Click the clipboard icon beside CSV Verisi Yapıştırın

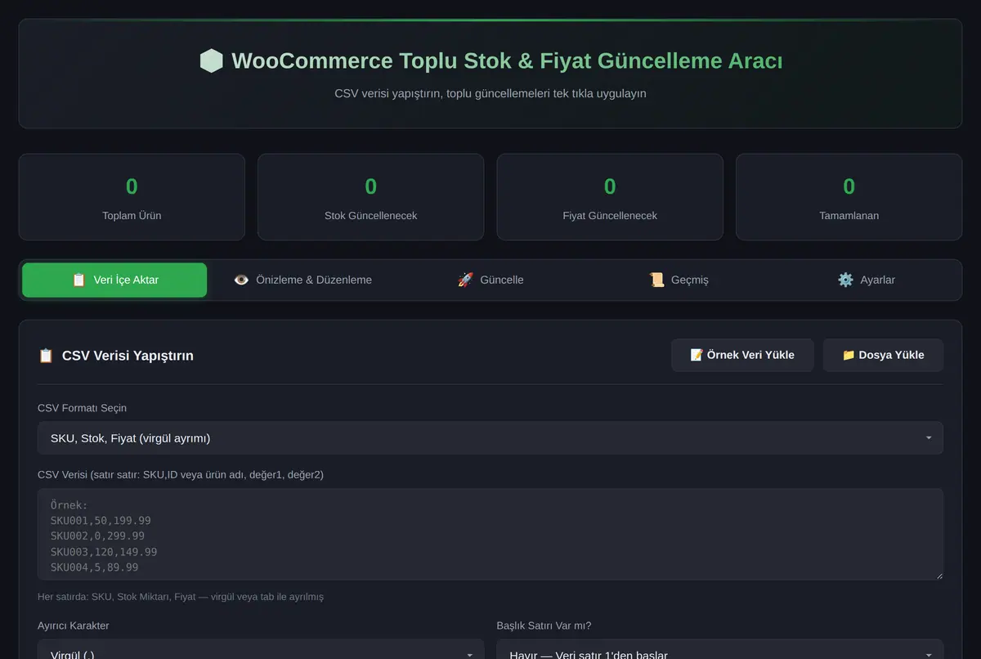coord(46,356)
